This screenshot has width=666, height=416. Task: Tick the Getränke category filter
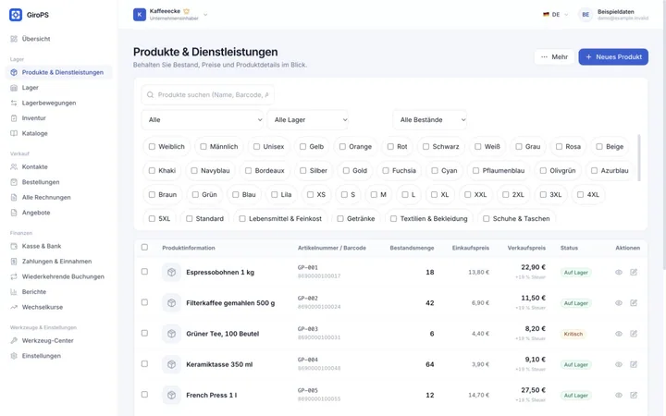pos(340,218)
